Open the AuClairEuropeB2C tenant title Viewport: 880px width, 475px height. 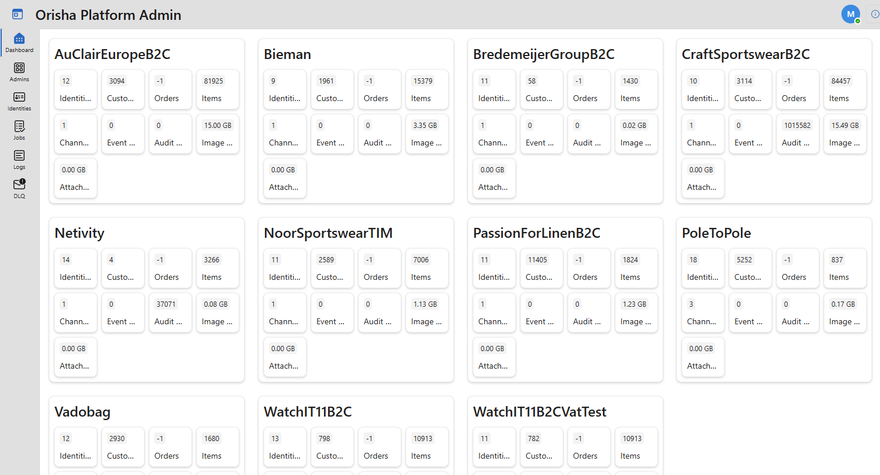(112, 54)
